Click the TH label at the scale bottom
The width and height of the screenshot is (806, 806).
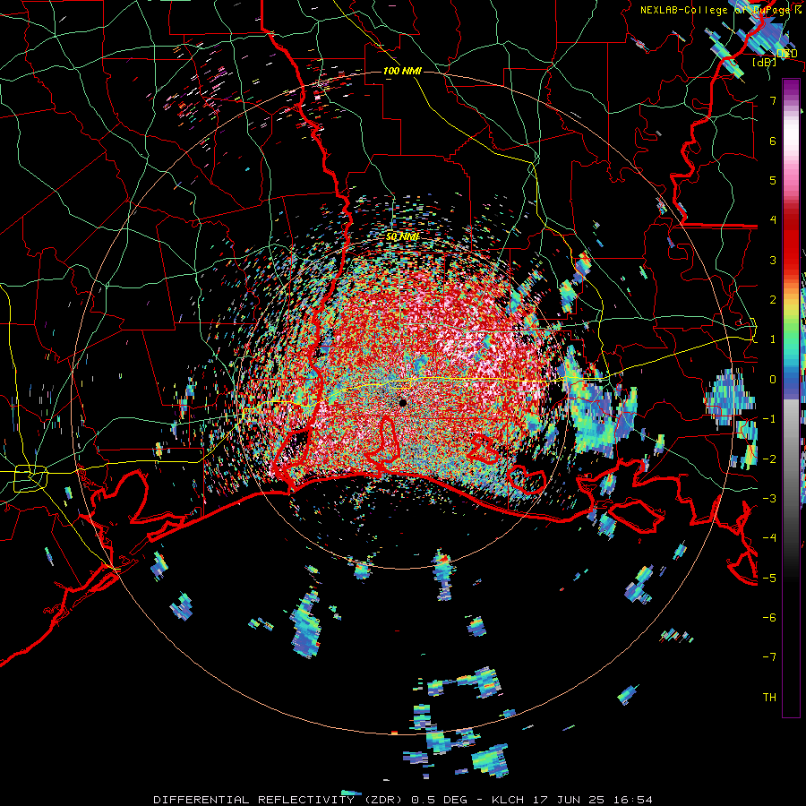[x=769, y=698]
